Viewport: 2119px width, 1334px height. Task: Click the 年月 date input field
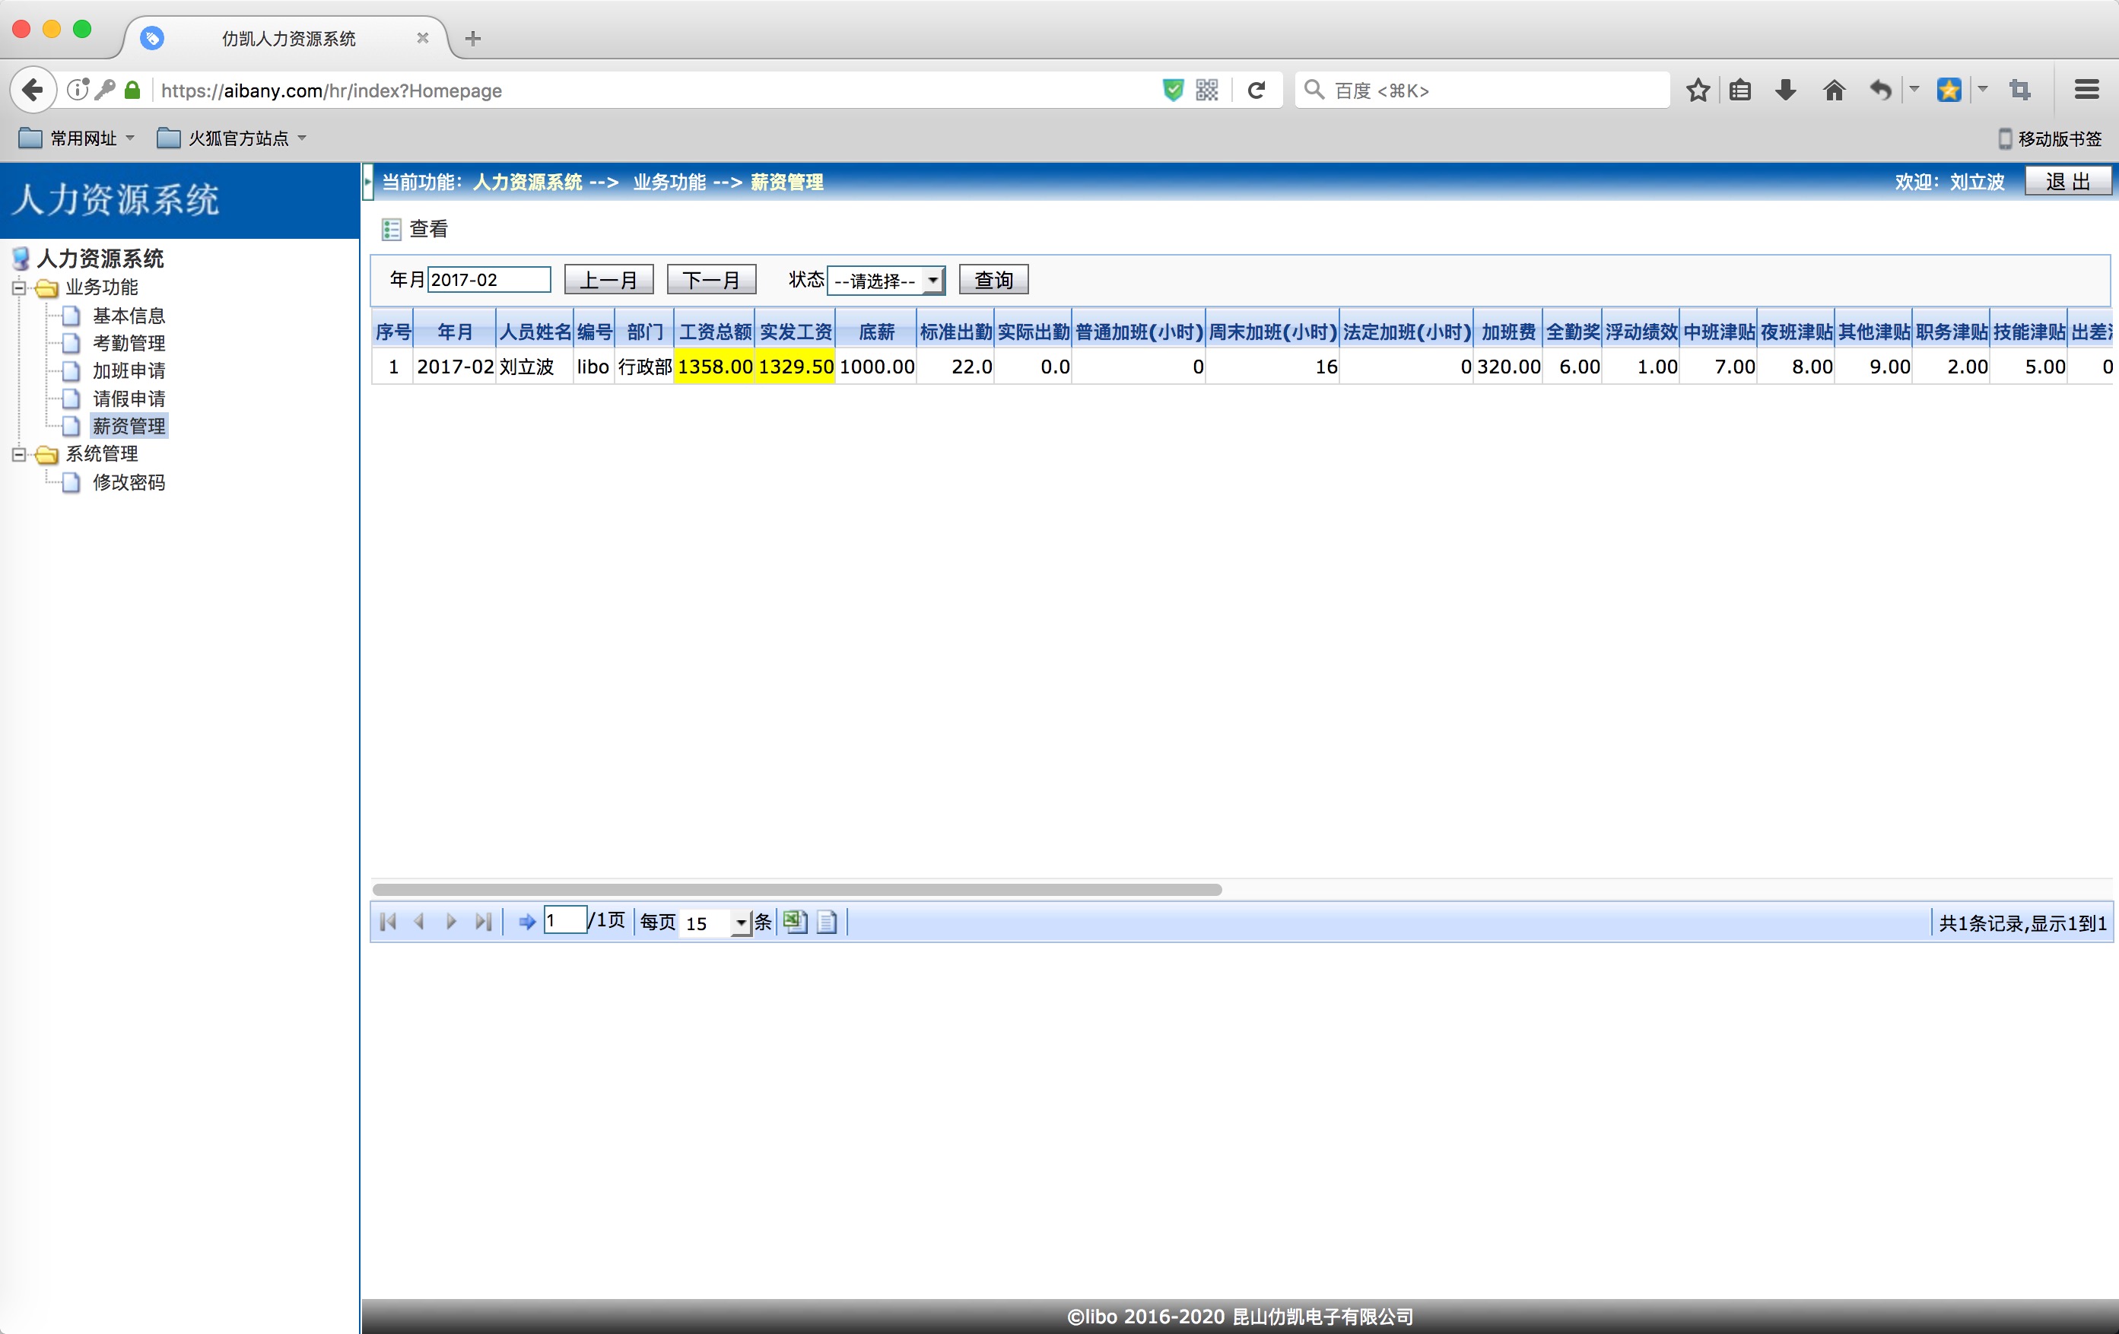(x=488, y=280)
